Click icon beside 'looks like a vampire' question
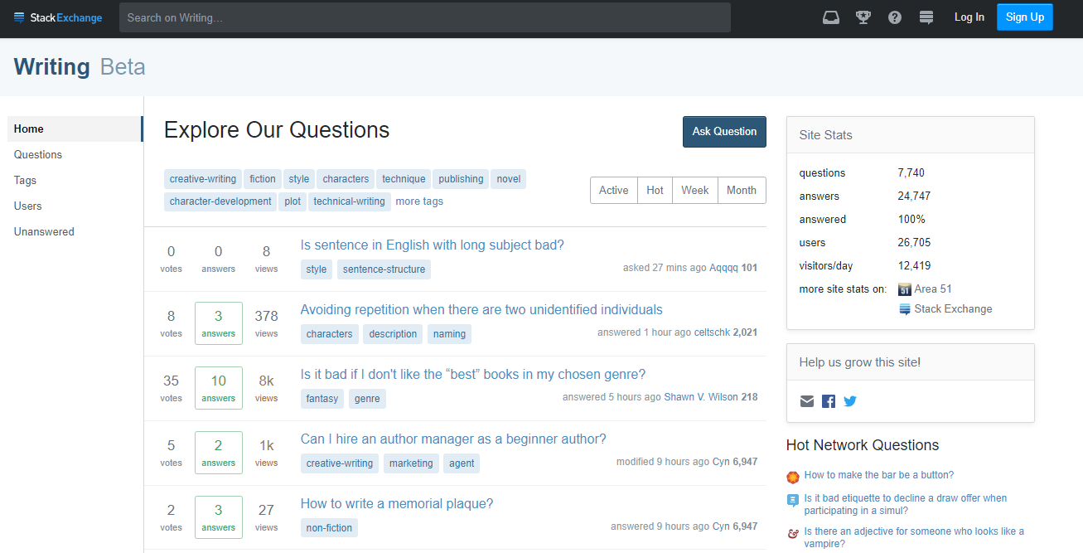Viewport: 1083px width, 553px height. pos(793,533)
